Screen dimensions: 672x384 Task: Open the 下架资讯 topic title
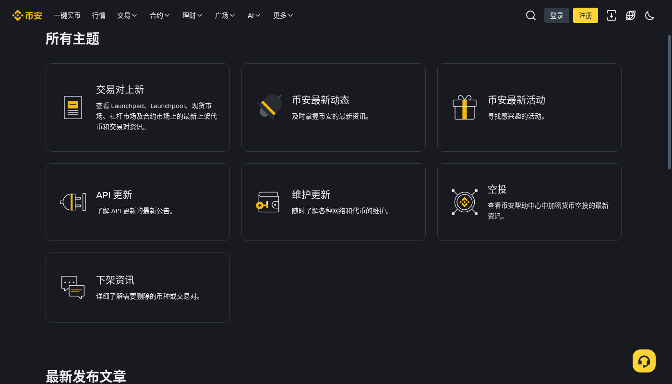(115, 280)
